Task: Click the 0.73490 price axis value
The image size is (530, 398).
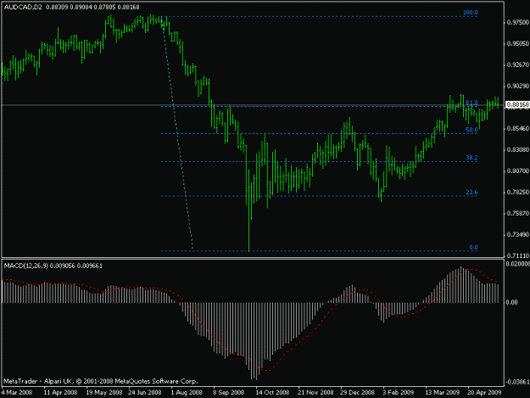Action: (x=518, y=235)
